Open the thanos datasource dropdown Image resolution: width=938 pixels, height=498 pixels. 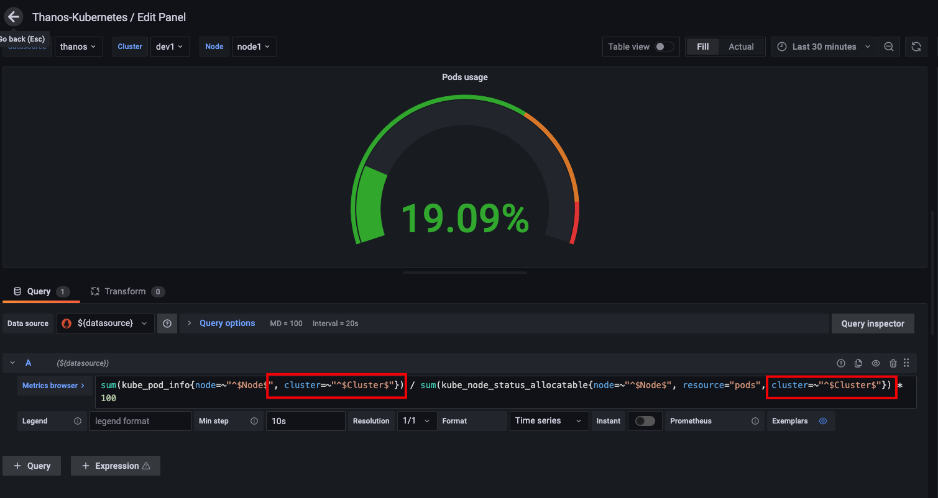click(79, 47)
